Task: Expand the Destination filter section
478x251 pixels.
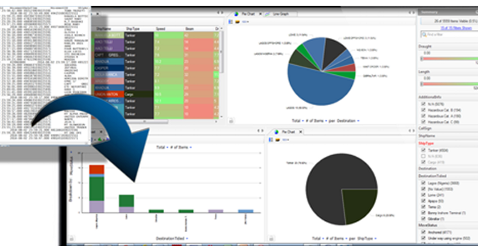Action: (x=427, y=169)
